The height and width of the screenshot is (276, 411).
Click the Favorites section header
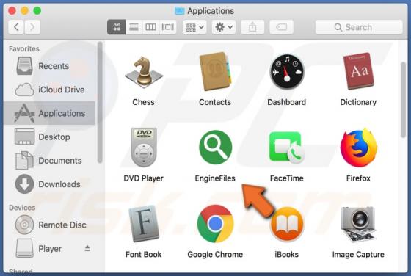point(24,48)
